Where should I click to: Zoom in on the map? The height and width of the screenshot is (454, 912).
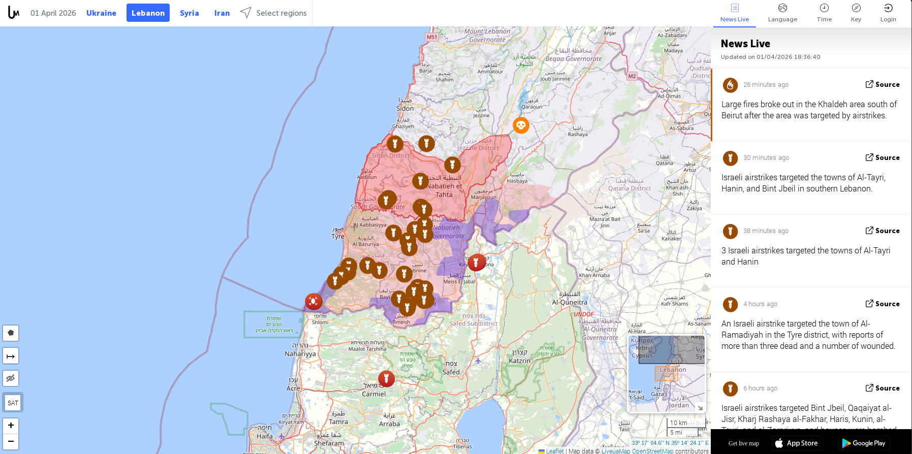[11, 426]
